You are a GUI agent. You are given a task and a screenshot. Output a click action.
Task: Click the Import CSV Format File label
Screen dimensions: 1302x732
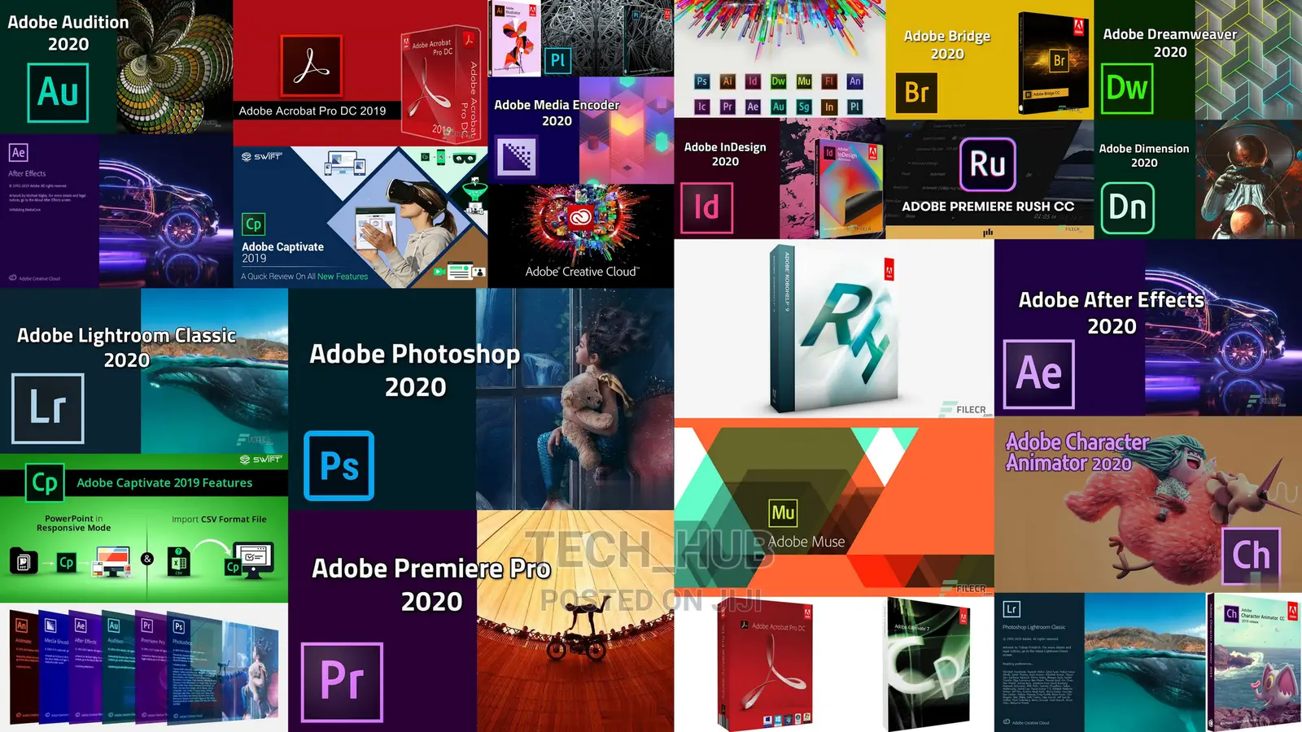(219, 519)
